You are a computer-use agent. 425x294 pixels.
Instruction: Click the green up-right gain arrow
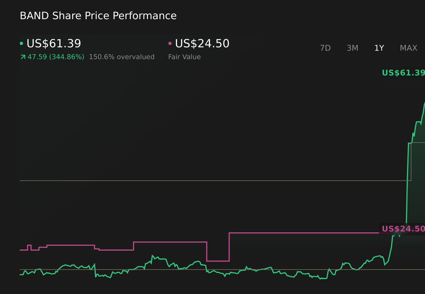coord(23,57)
